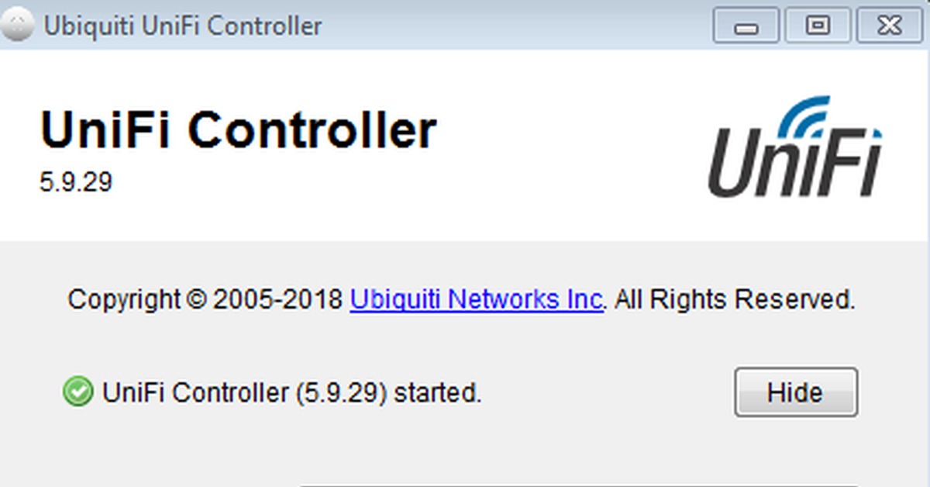Open the Ubiquiti Networks Inc link
This screenshot has height=487, width=930.
point(477,299)
